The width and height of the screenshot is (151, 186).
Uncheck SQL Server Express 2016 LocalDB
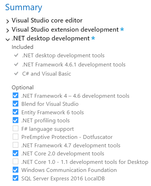click(x=16, y=178)
